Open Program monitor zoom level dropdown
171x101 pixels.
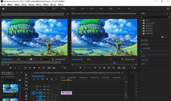tap(91, 59)
